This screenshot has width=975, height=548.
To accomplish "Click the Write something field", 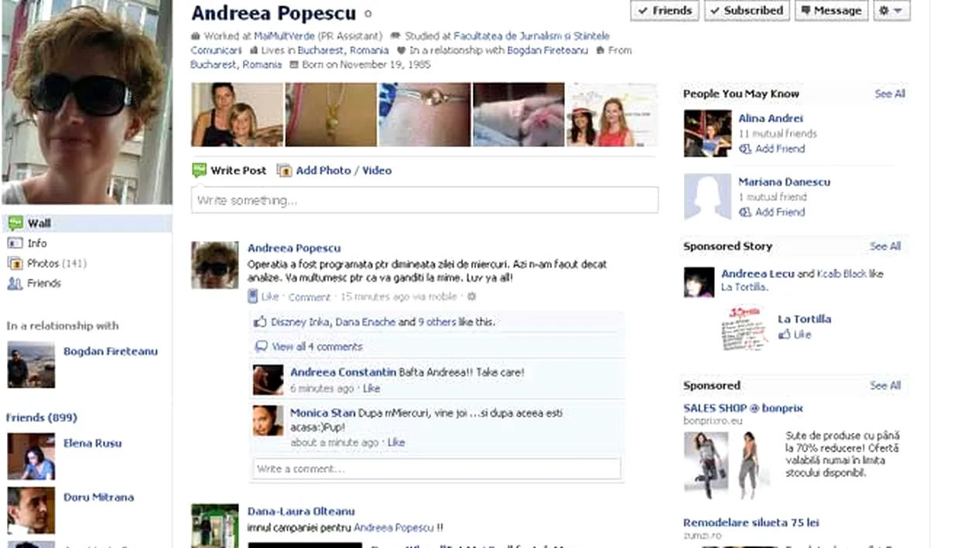I will (x=424, y=200).
